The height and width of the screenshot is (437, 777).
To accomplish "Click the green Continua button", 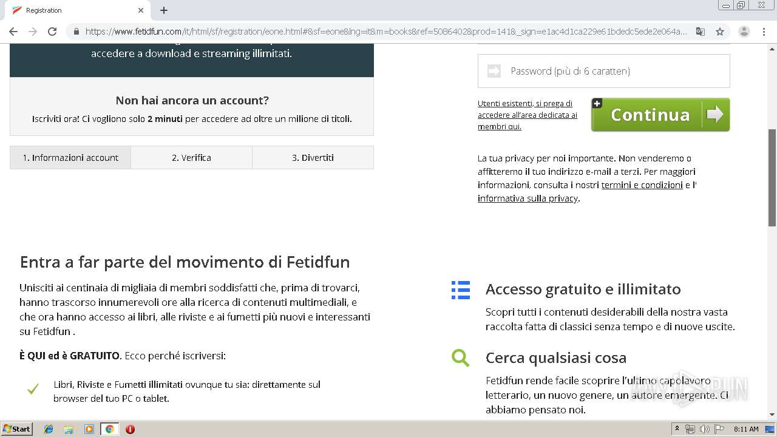I will [x=660, y=115].
